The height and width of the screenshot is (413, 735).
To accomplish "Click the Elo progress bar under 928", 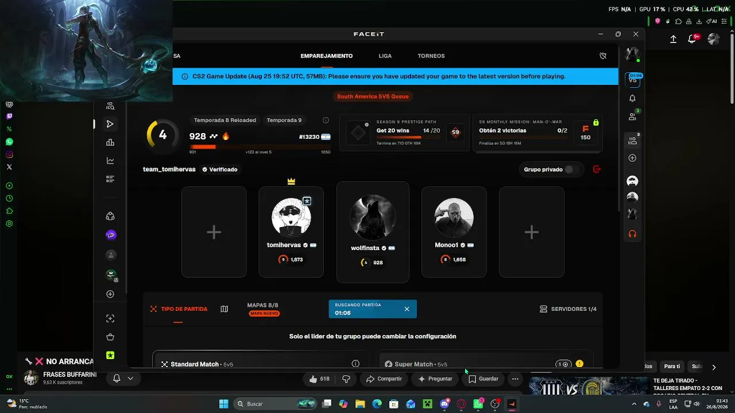I will [x=260, y=147].
